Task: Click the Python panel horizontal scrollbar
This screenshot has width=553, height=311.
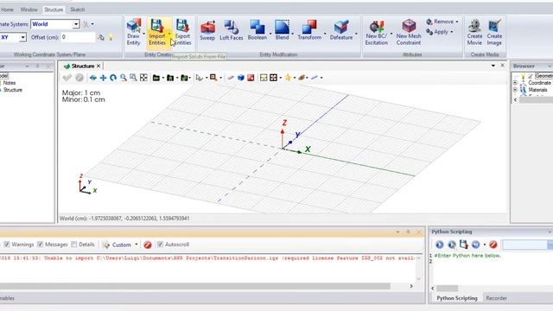Action: tap(448, 288)
